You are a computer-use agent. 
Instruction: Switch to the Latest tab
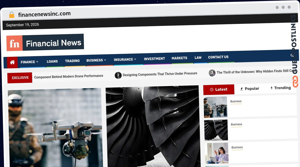click(219, 89)
